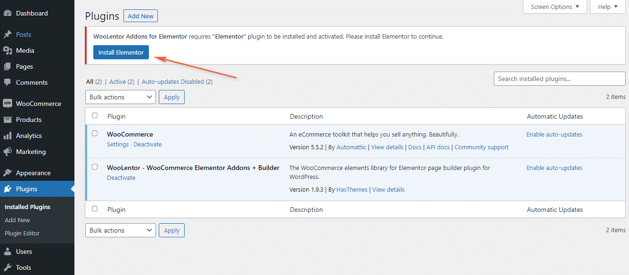Open Media via its sidebar icon
Viewport: 629px width, 275px height.
click(8, 50)
